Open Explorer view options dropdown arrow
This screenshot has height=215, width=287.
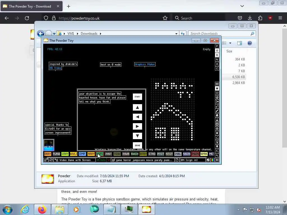click(x=230, y=43)
